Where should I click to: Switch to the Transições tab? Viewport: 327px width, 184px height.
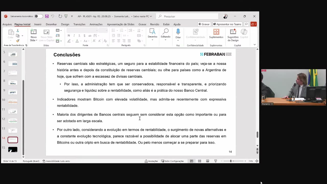(x=79, y=24)
